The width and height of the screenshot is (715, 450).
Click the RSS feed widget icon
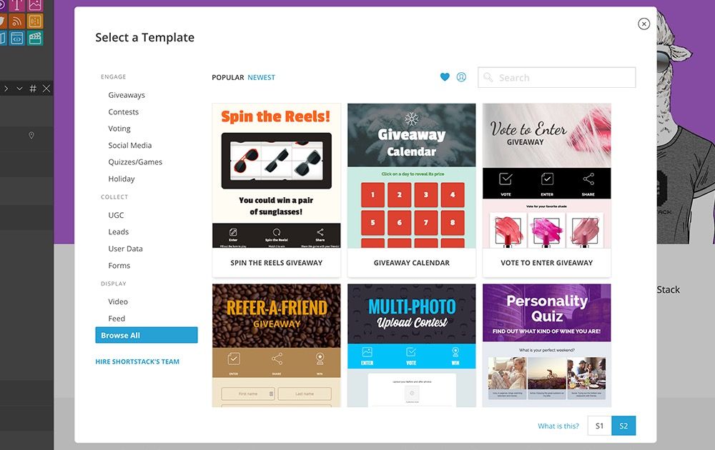coord(17,21)
